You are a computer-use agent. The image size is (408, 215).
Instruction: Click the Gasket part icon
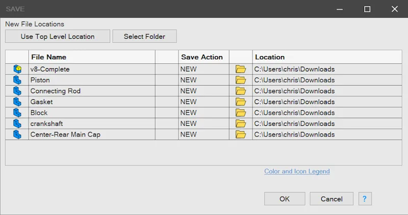pyautogui.click(x=17, y=102)
